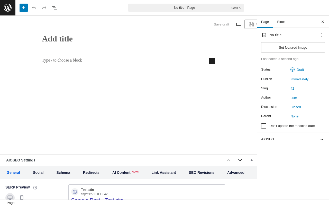Click the Page breadcrumb in the footer
The width and height of the screenshot is (329, 206).
[x=11, y=203]
